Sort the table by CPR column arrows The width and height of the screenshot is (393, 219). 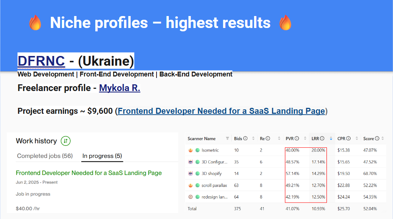click(x=357, y=138)
